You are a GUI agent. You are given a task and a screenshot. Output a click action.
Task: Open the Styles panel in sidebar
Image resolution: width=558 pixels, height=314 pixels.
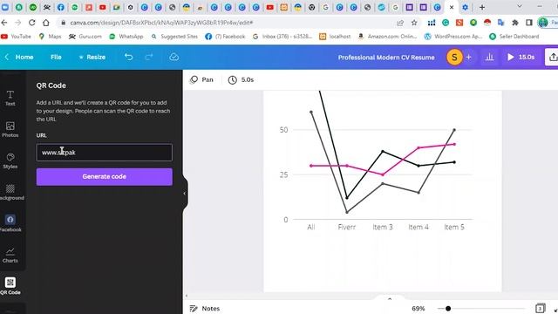[10, 160]
